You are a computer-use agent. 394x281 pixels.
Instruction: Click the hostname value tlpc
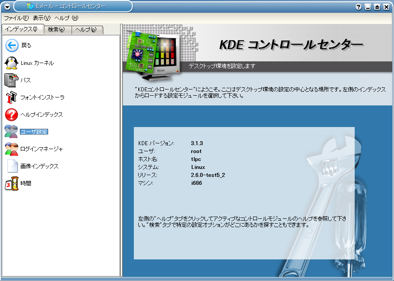click(196, 159)
